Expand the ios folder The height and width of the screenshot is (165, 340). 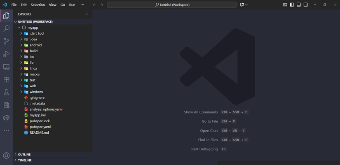[x=53, y=57]
